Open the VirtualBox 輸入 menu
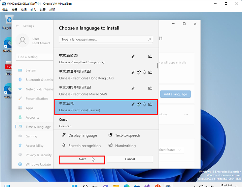 [x=33, y=10]
